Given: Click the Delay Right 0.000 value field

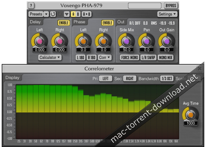Looking at the screenshot, I should (x=60, y=50).
